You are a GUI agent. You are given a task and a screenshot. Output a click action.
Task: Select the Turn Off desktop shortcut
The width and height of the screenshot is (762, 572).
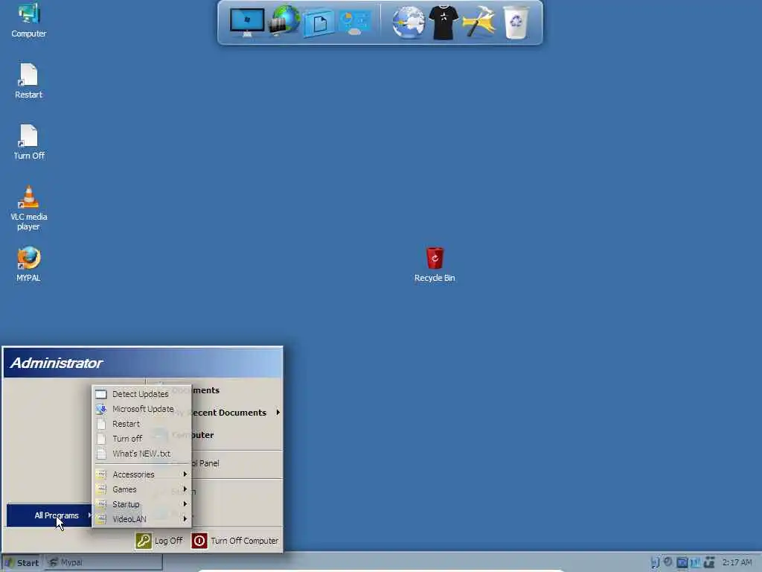pos(29,142)
